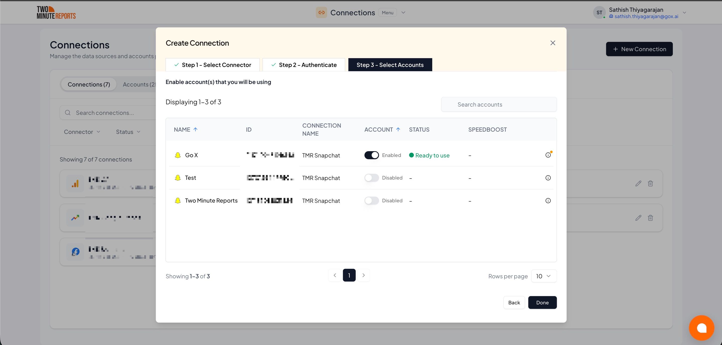Expand the user profile dropdown chevron

684,13
